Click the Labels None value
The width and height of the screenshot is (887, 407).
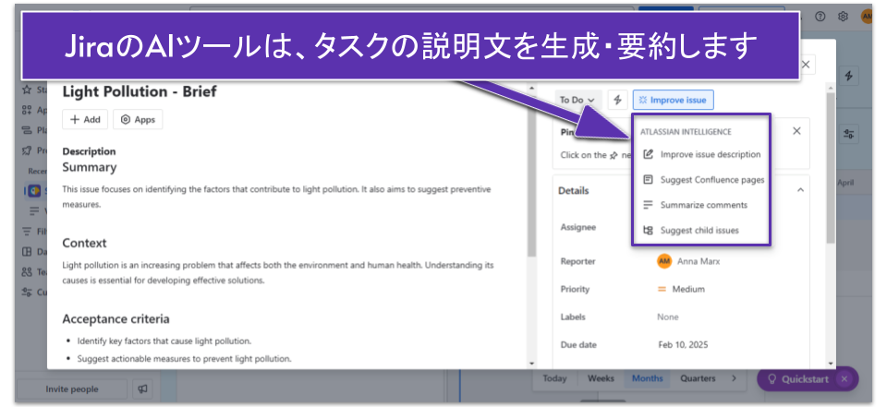(x=667, y=317)
